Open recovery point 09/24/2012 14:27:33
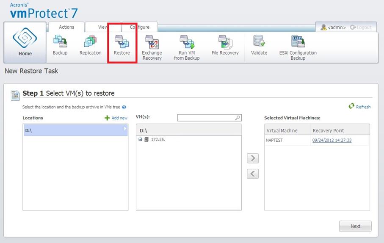This screenshot has height=243, width=384. click(332, 140)
